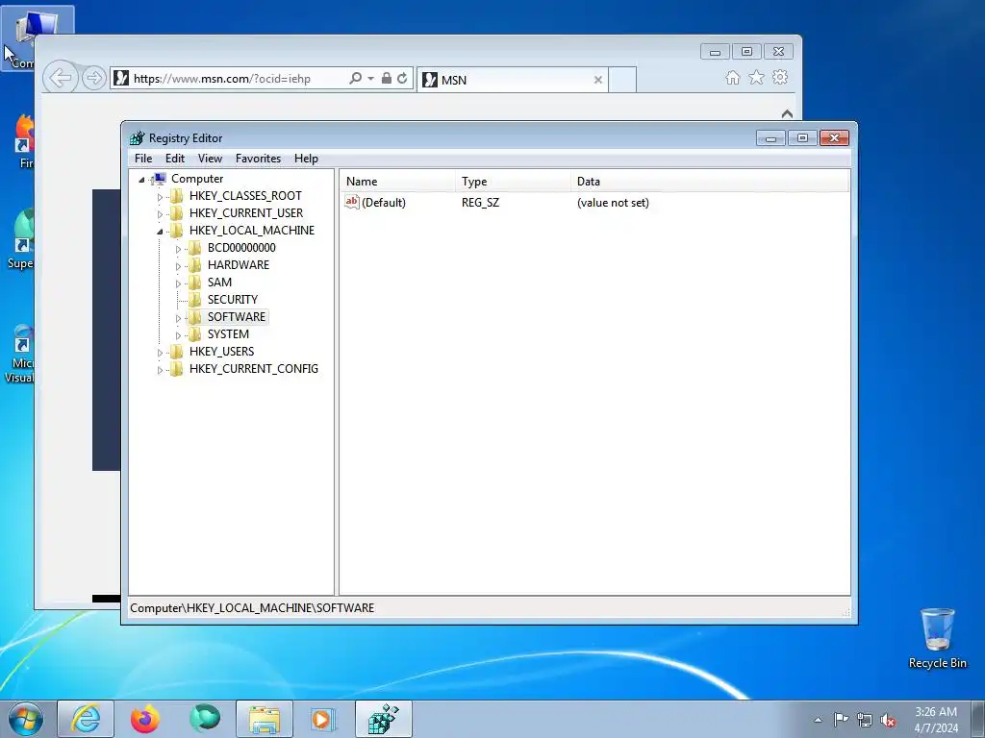Screen dimensions: 985x738
Task: Select the SAM folder icon
Action: (x=195, y=282)
